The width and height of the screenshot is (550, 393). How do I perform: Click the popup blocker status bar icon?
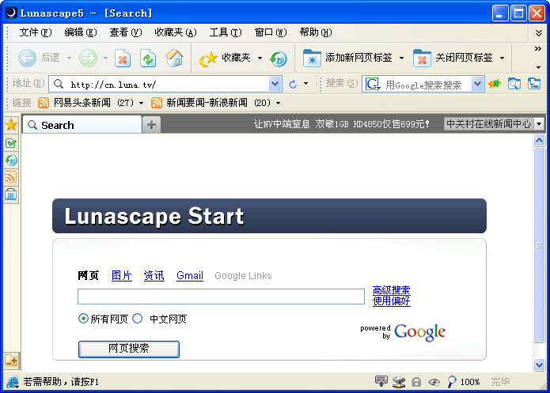[x=381, y=381]
